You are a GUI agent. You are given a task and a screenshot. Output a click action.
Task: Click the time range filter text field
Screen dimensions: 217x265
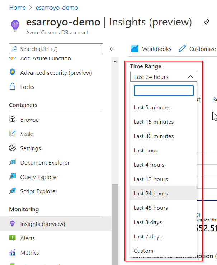164,91
